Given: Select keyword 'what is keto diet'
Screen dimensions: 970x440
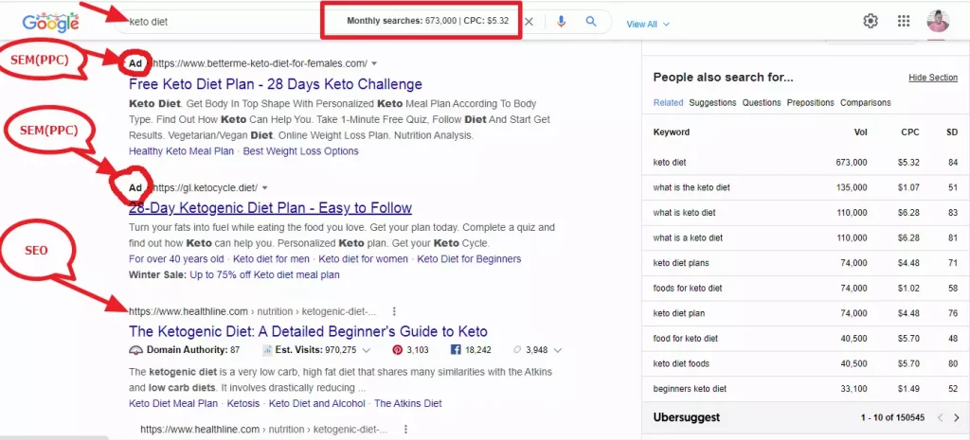Looking at the screenshot, I should 684,213.
